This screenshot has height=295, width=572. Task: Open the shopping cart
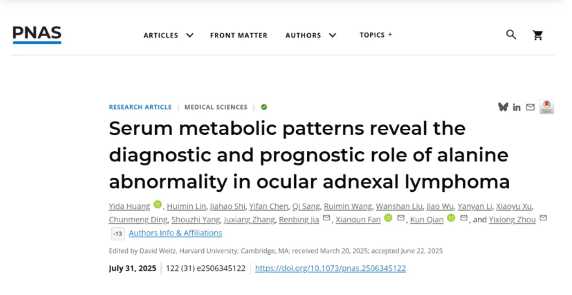coord(538,35)
